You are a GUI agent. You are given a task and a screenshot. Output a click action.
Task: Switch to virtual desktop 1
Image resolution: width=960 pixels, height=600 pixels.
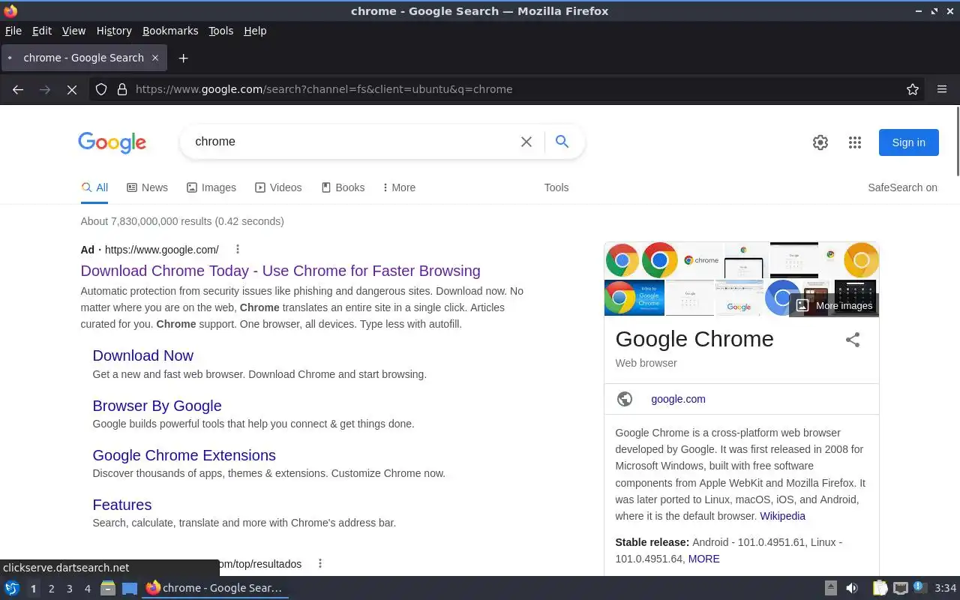click(x=33, y=589)
